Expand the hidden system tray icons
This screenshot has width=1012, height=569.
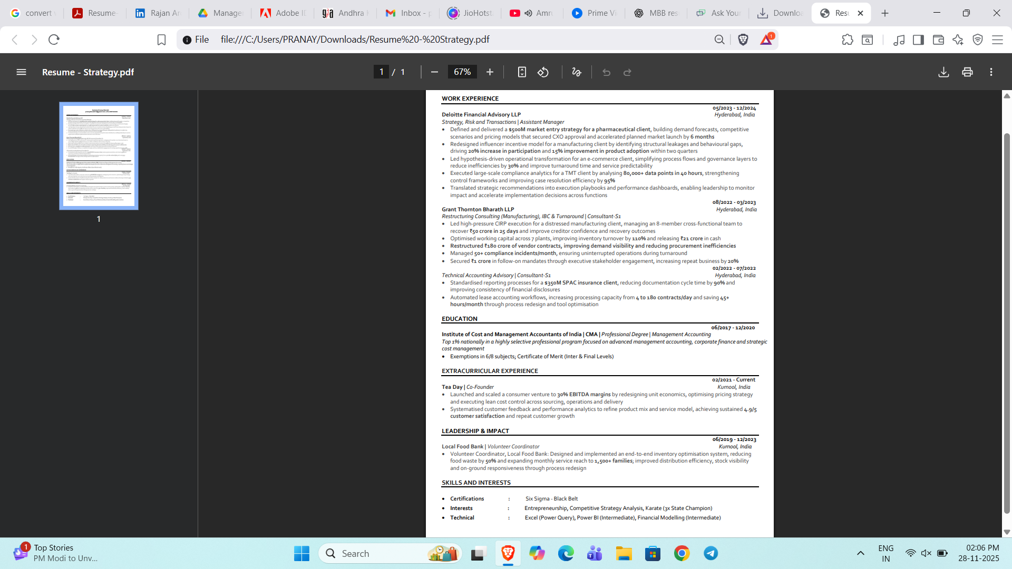[861, 553]
